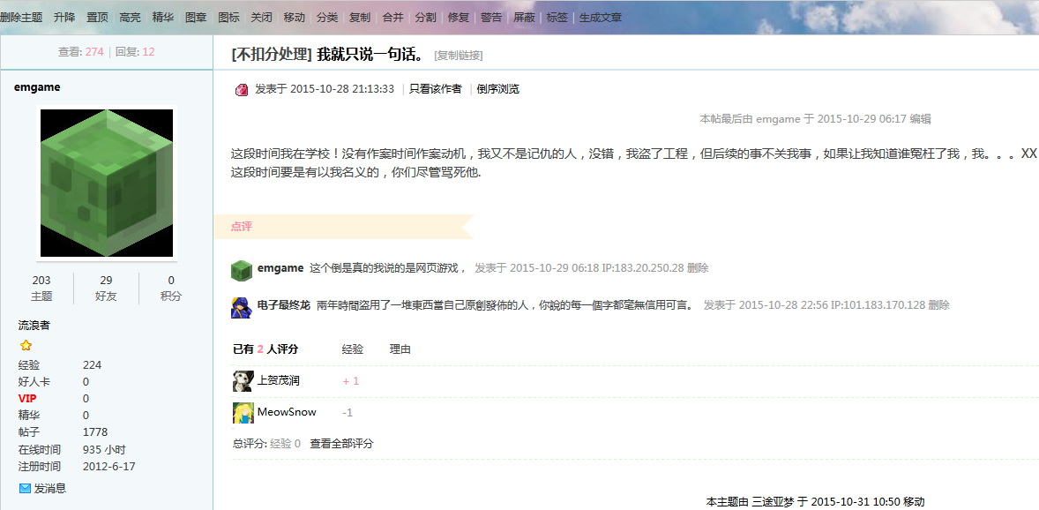Click the registration date 2012-6-17

[x=108, y=466]
